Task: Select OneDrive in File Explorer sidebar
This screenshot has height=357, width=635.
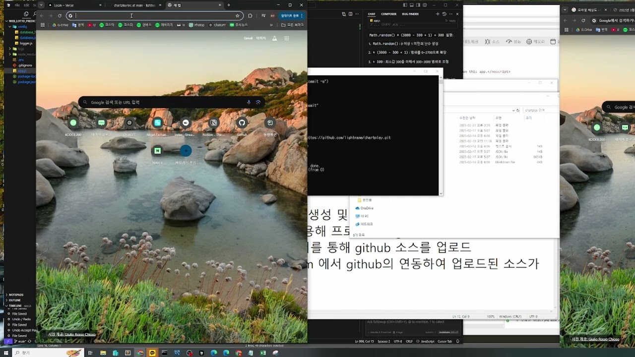Action: click(365, 208)
